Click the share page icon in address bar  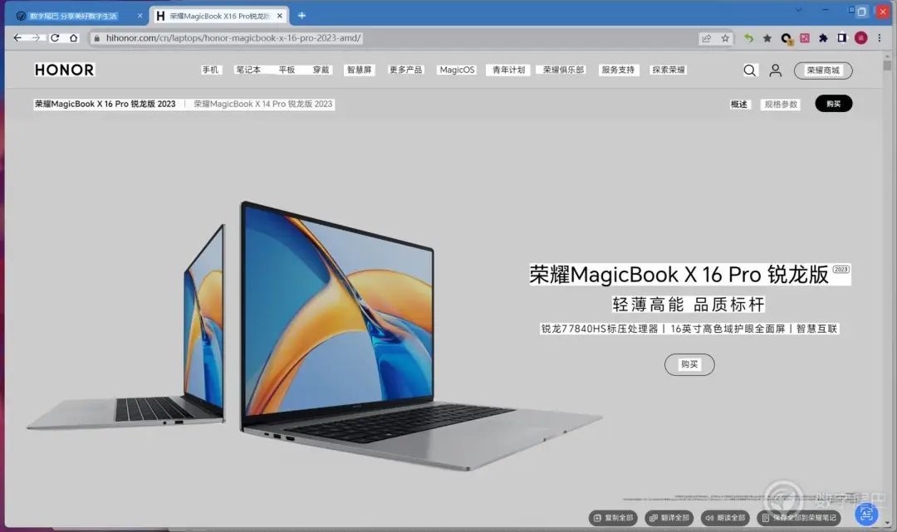pos(707,38)
